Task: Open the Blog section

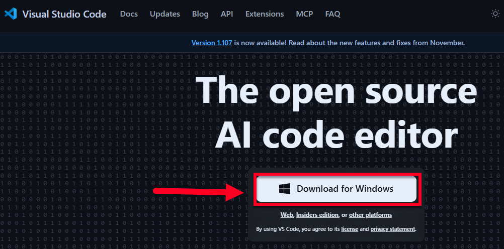Action: point(200,14)
